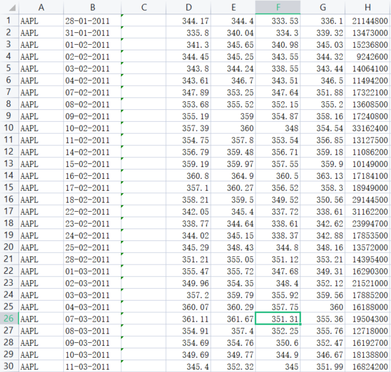
Task: Click cell with value 344.4
Action: click(x=233, y=20)
